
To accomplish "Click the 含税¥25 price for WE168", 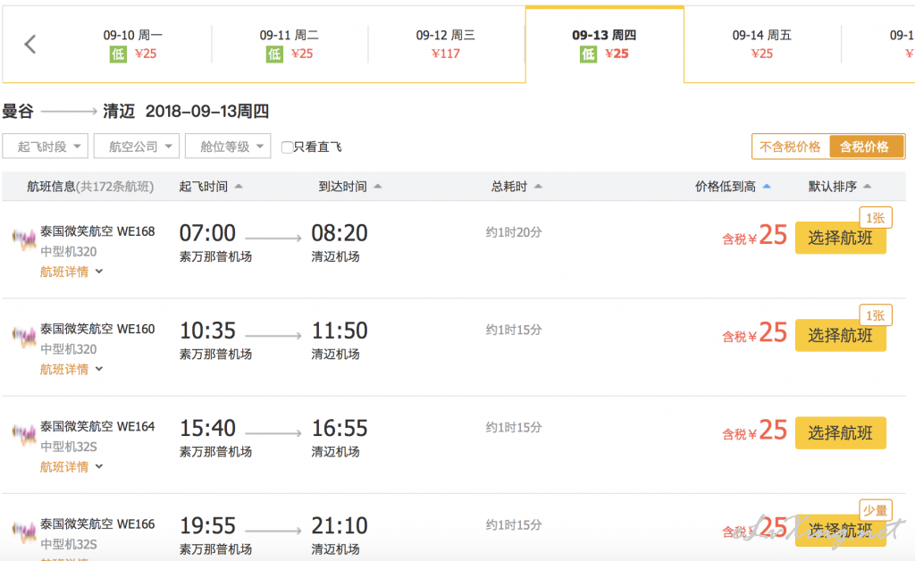I will point(754,236).
